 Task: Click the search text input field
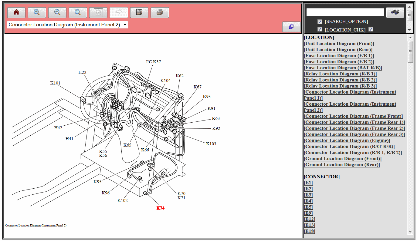tap(345, 12)
